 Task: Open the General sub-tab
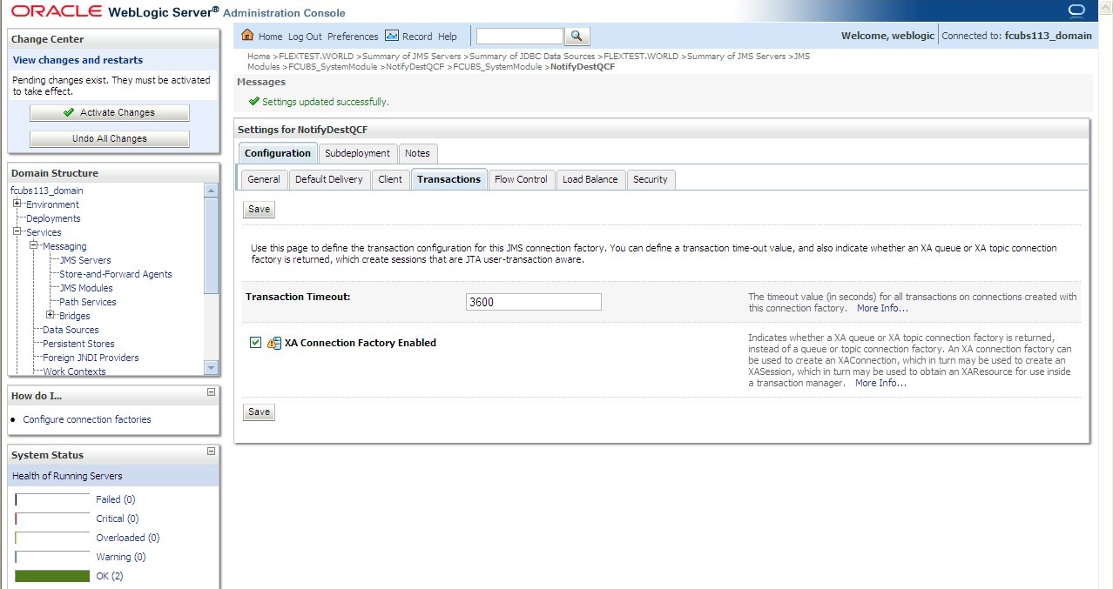point(264,179)
